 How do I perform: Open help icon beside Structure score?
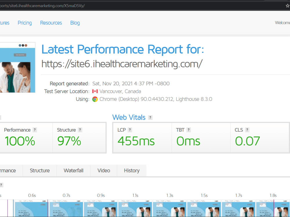pos(80,130)
